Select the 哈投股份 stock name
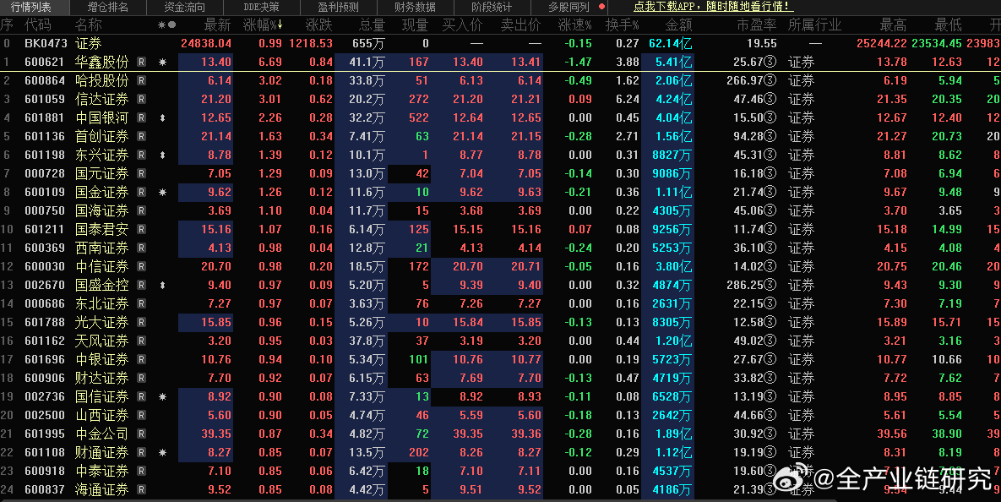This screenshot has width=1001, height=502. click(102, 80)
